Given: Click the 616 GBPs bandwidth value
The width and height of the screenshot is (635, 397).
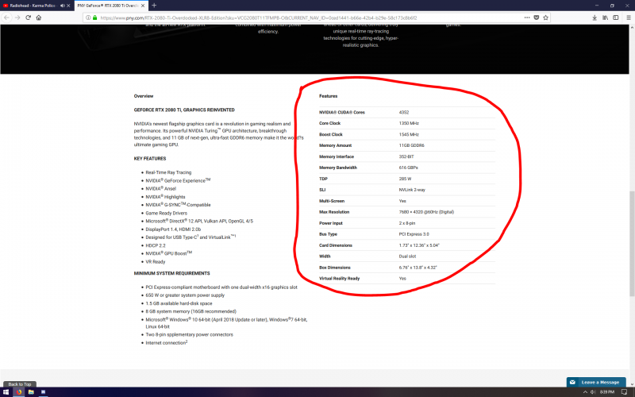Looking at the screenshot, I should [x=408, y=168].
